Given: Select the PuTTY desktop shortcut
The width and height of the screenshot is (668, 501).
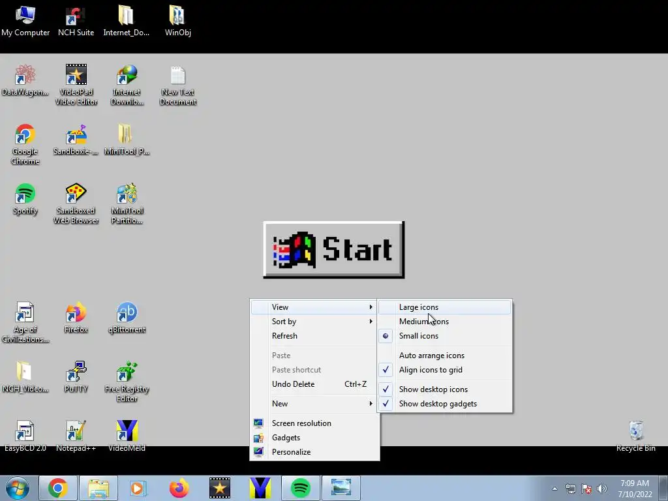Looking at the screenshot, I should [x=76, y=377].
